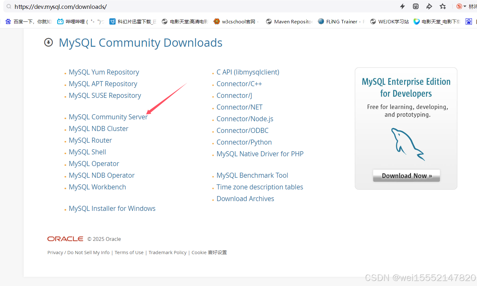Open MySQL Router link
477x286 pixels.
point(90,140)
